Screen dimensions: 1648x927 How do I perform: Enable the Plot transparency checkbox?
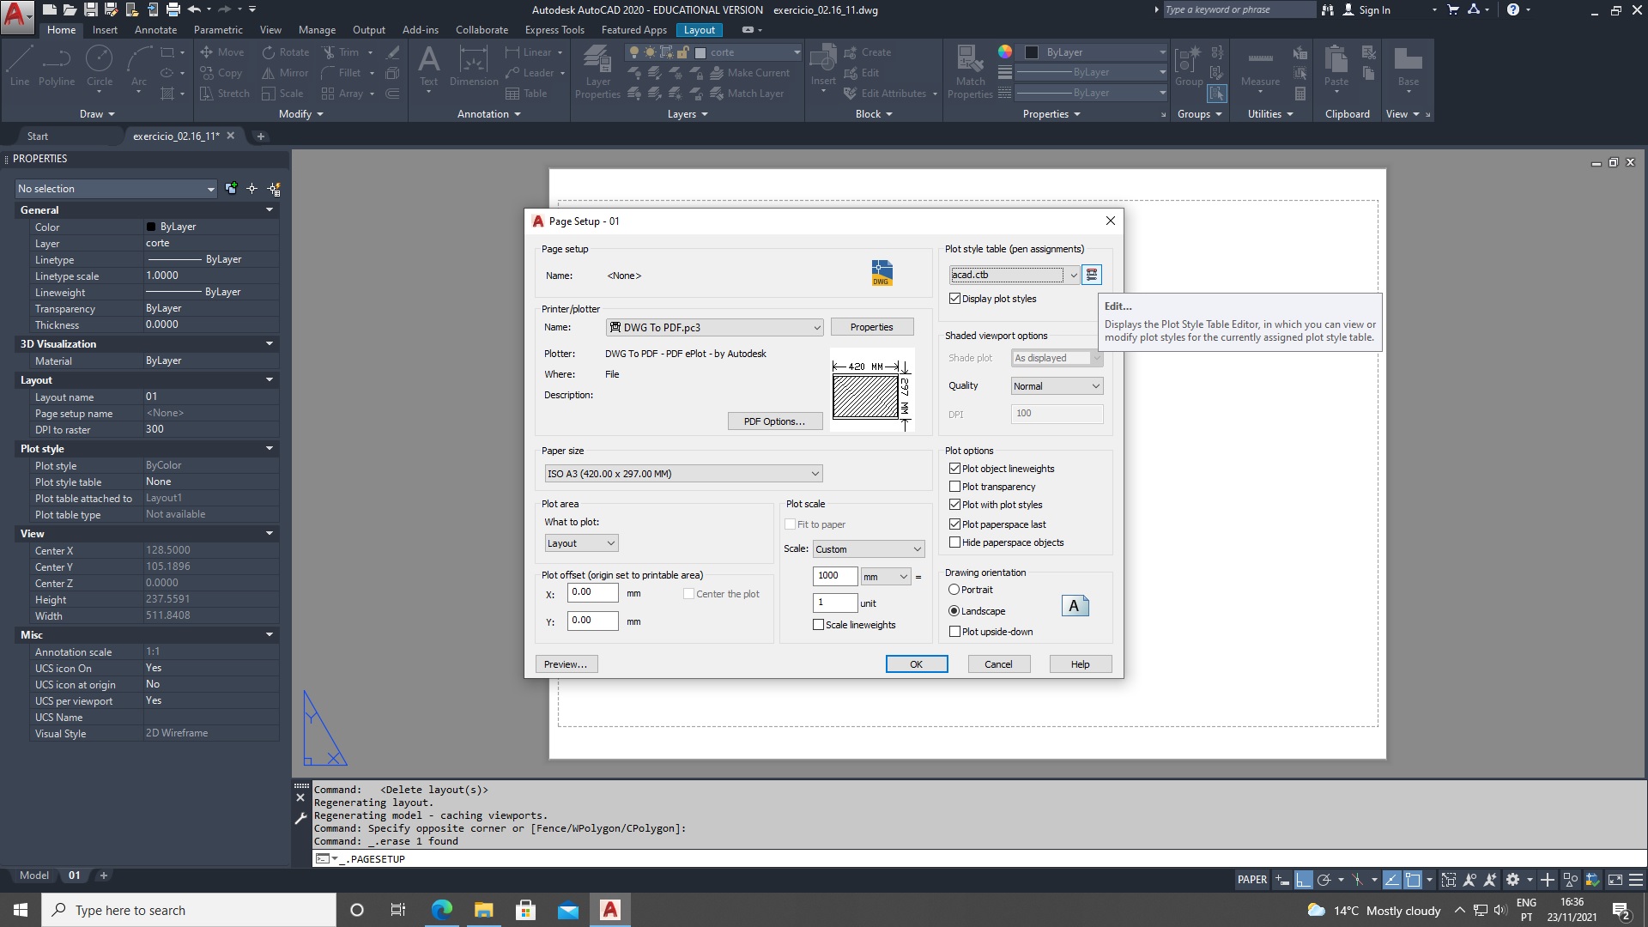coord(954,487)
